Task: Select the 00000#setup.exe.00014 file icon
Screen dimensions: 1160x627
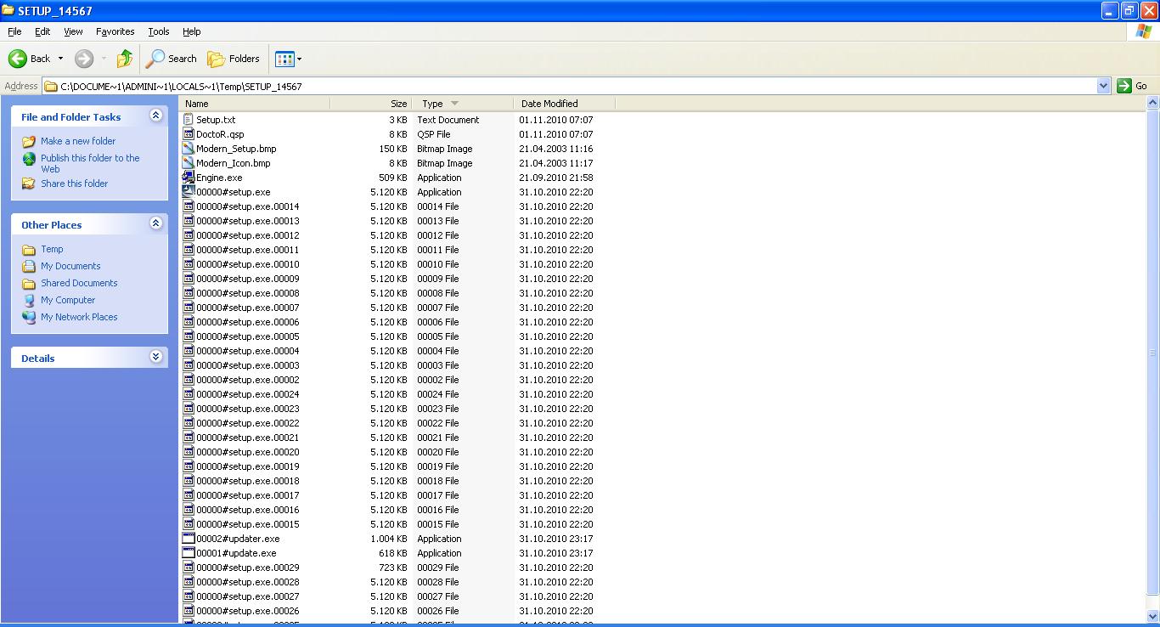Action: pos(189,206)
